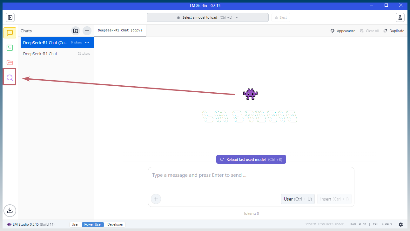Open the Downloads icon at sidebar bottom

[10, 210]
